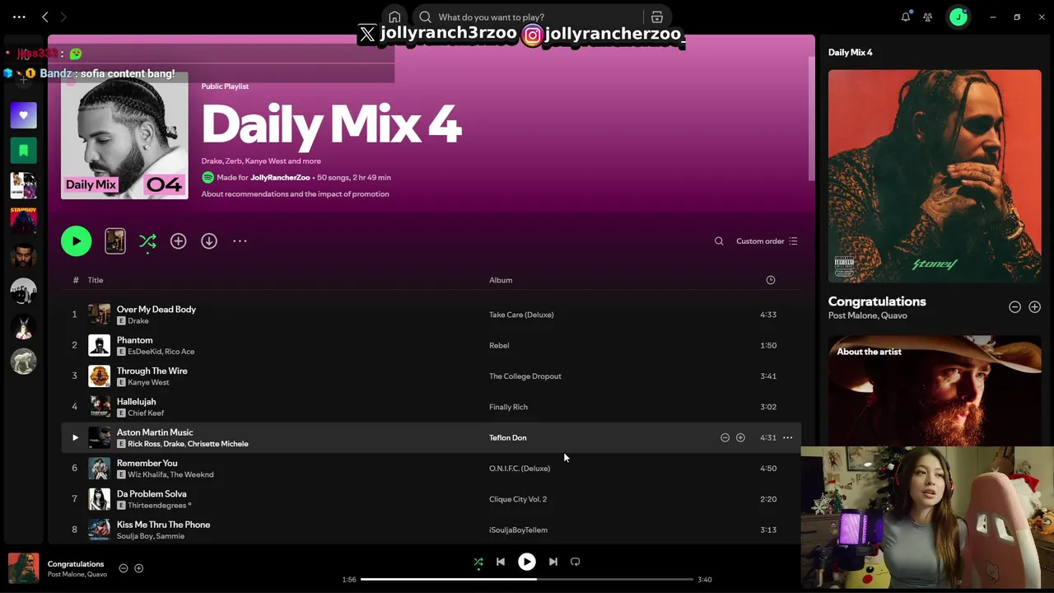
Task: Play the Daily Mix 4 playlist
Action: 76,241
